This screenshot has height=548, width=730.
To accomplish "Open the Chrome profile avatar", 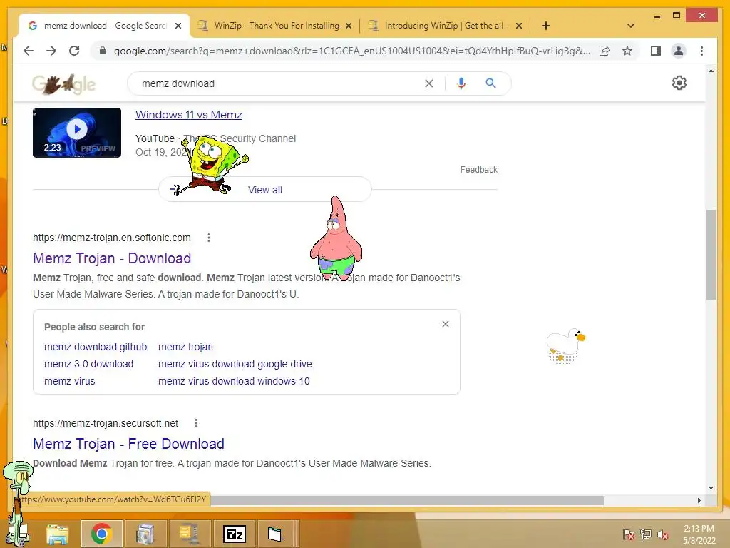I will 679,51.
